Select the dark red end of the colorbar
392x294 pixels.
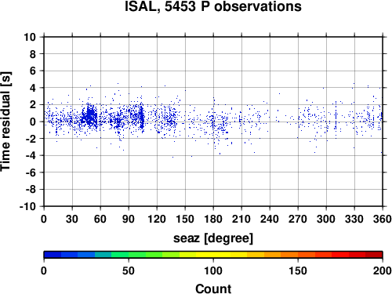374,255
